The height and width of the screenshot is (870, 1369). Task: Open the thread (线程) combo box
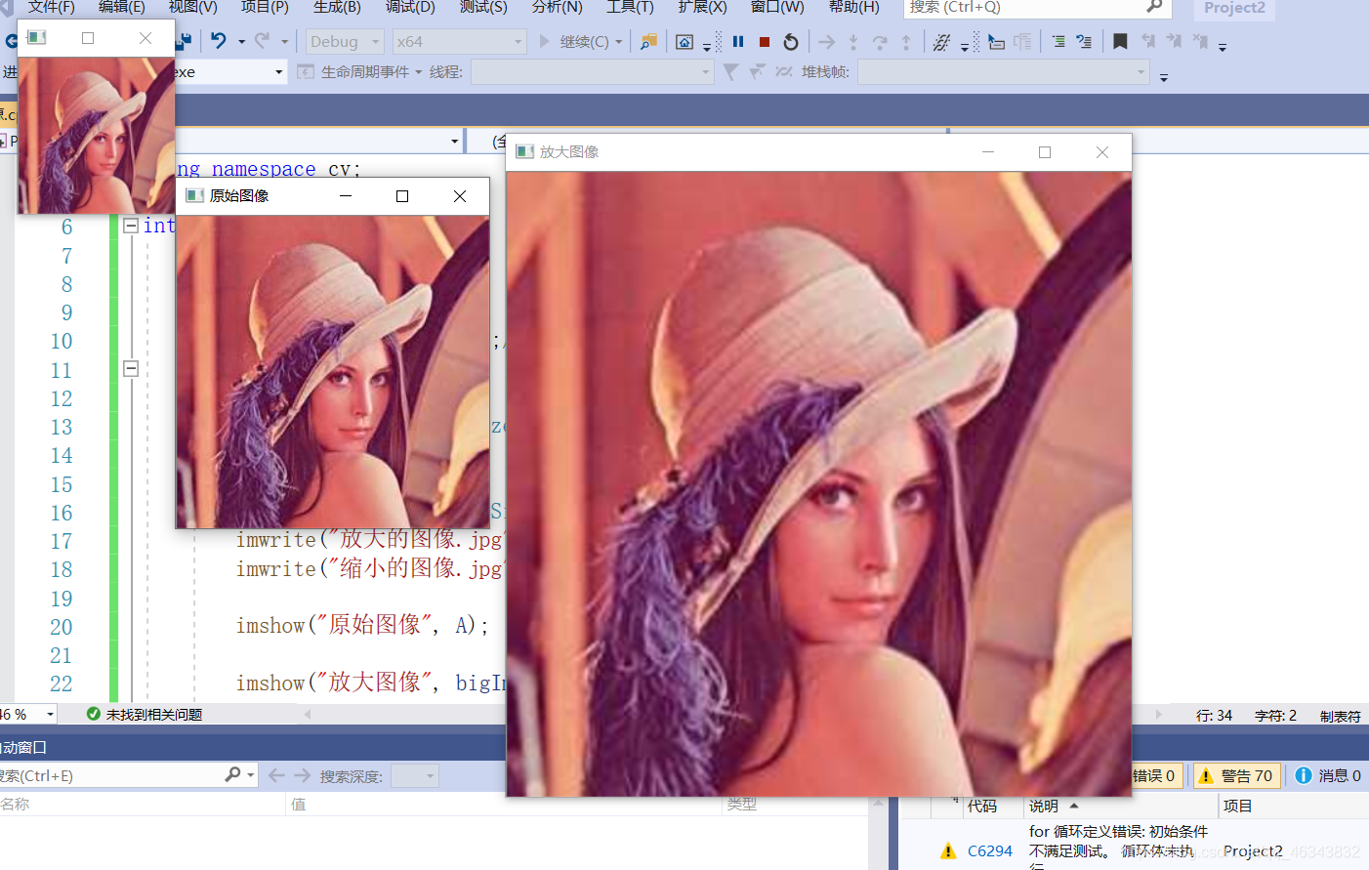point(593,72)
